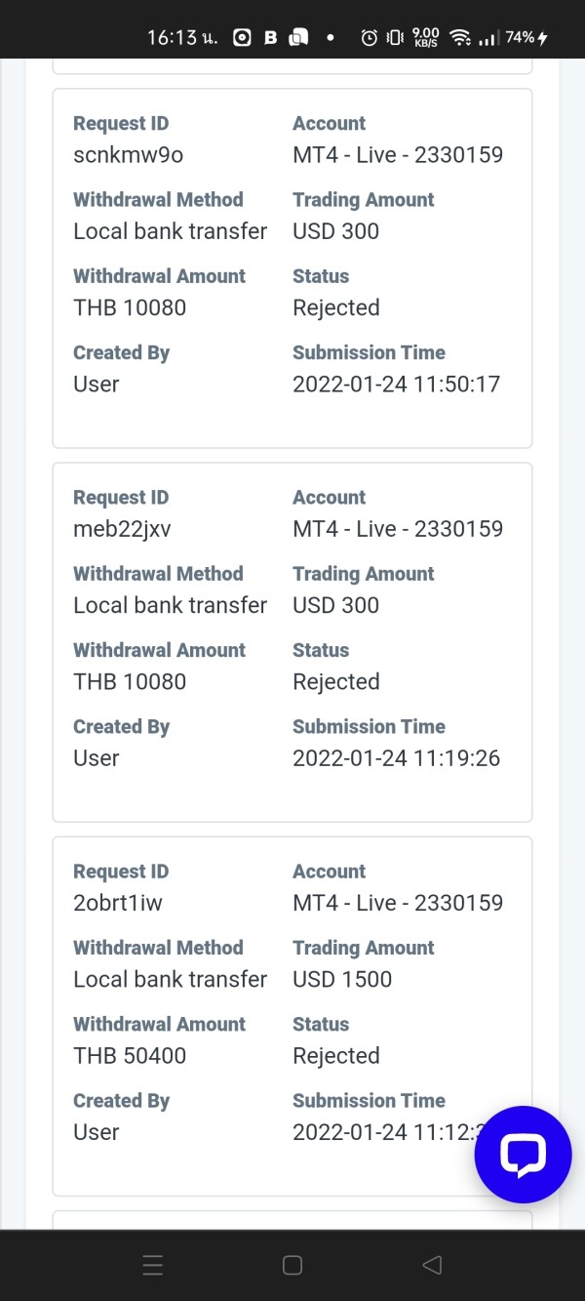Tap the mobile signal strength bars

pyautogui.click(x=487, y=38)
